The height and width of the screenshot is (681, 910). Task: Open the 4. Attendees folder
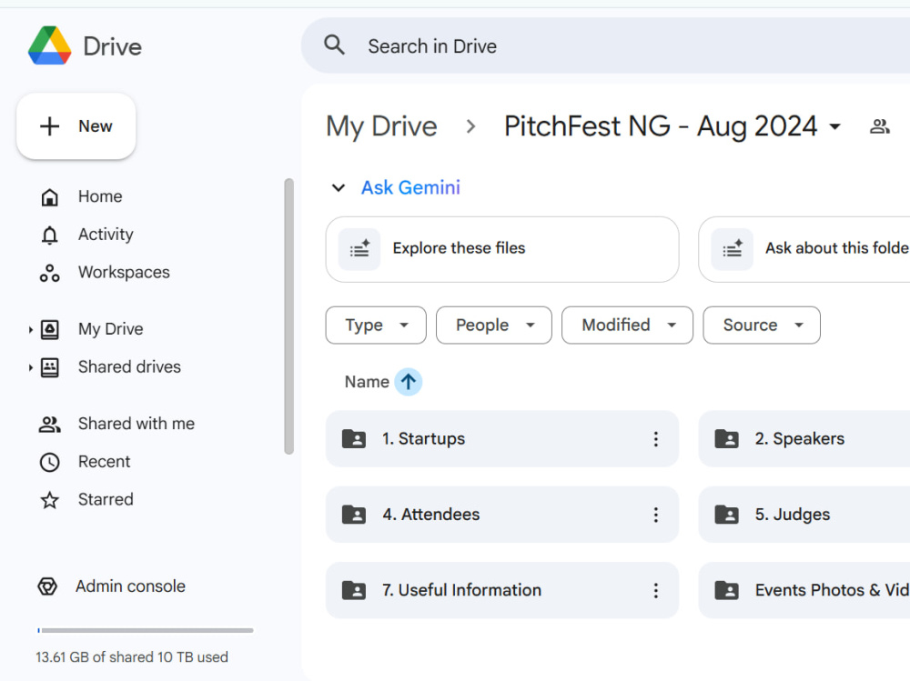pos(502,515)
